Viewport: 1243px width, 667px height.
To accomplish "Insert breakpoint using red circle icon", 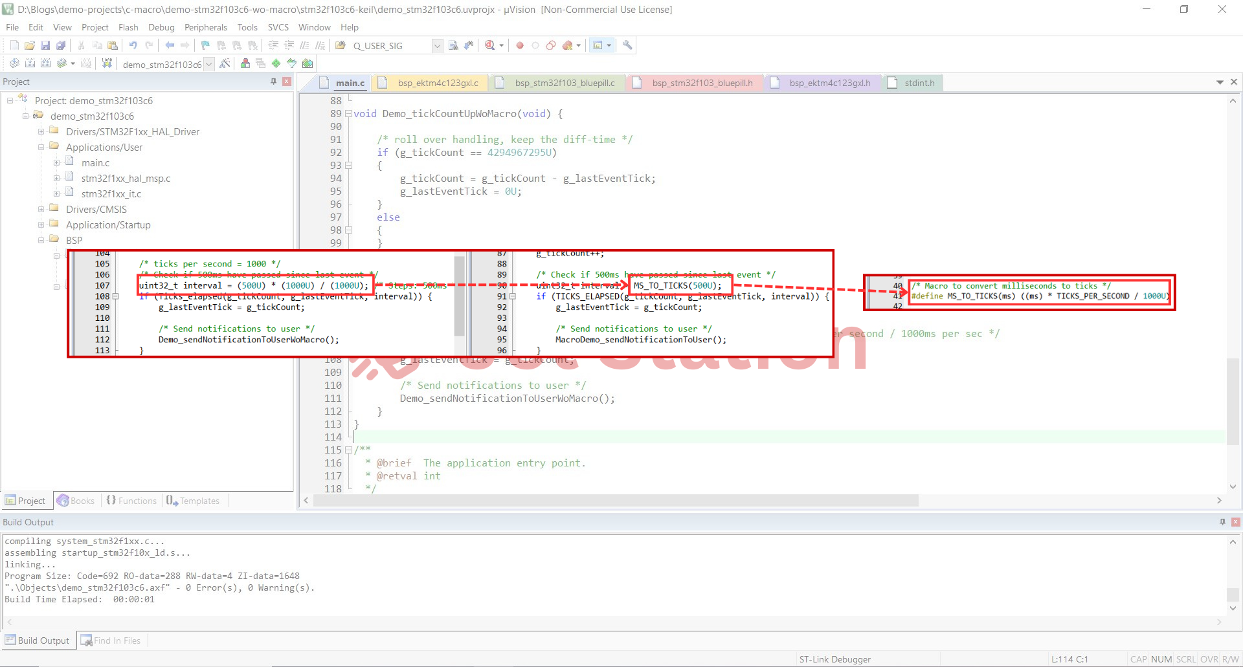I will pyautogui.click(x=519, y=45).
